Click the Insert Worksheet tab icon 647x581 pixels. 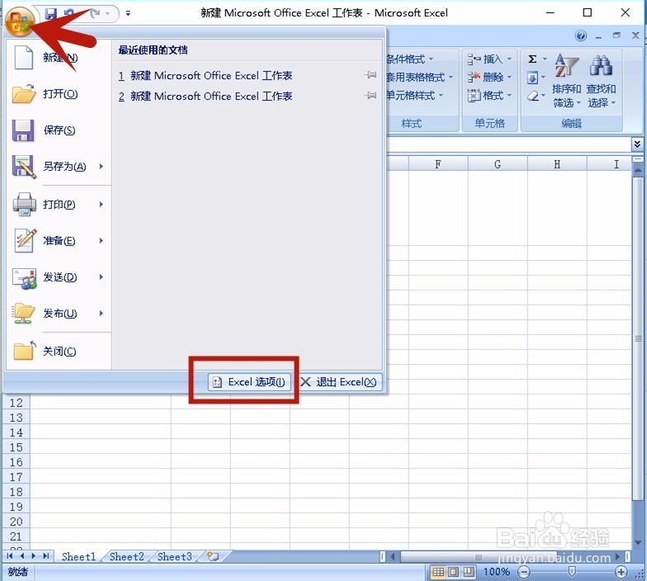point(213,556)
